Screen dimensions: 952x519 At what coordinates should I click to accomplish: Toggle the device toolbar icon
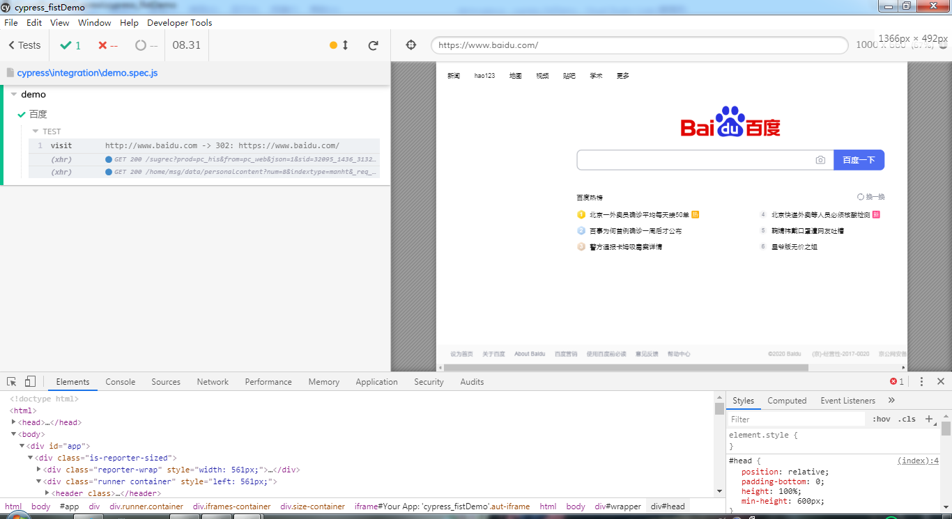30,382
